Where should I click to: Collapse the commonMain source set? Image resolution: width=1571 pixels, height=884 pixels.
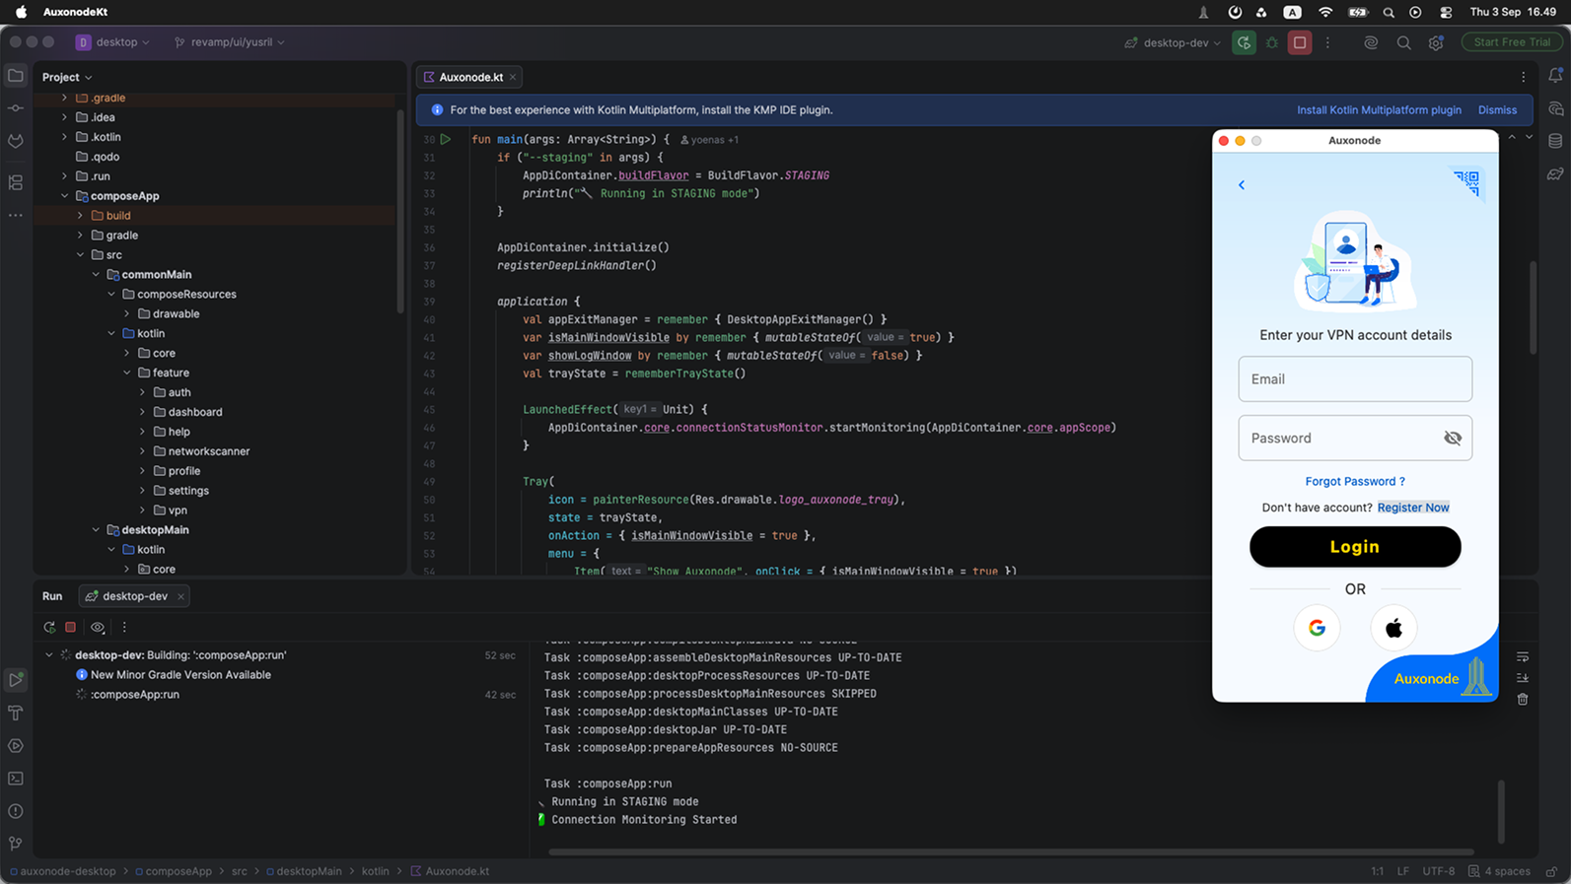pos(97,275)
